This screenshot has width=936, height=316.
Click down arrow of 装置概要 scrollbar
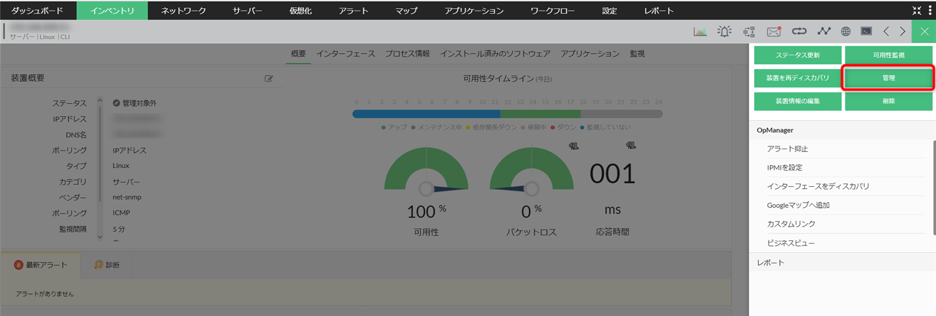click(100, 237)
